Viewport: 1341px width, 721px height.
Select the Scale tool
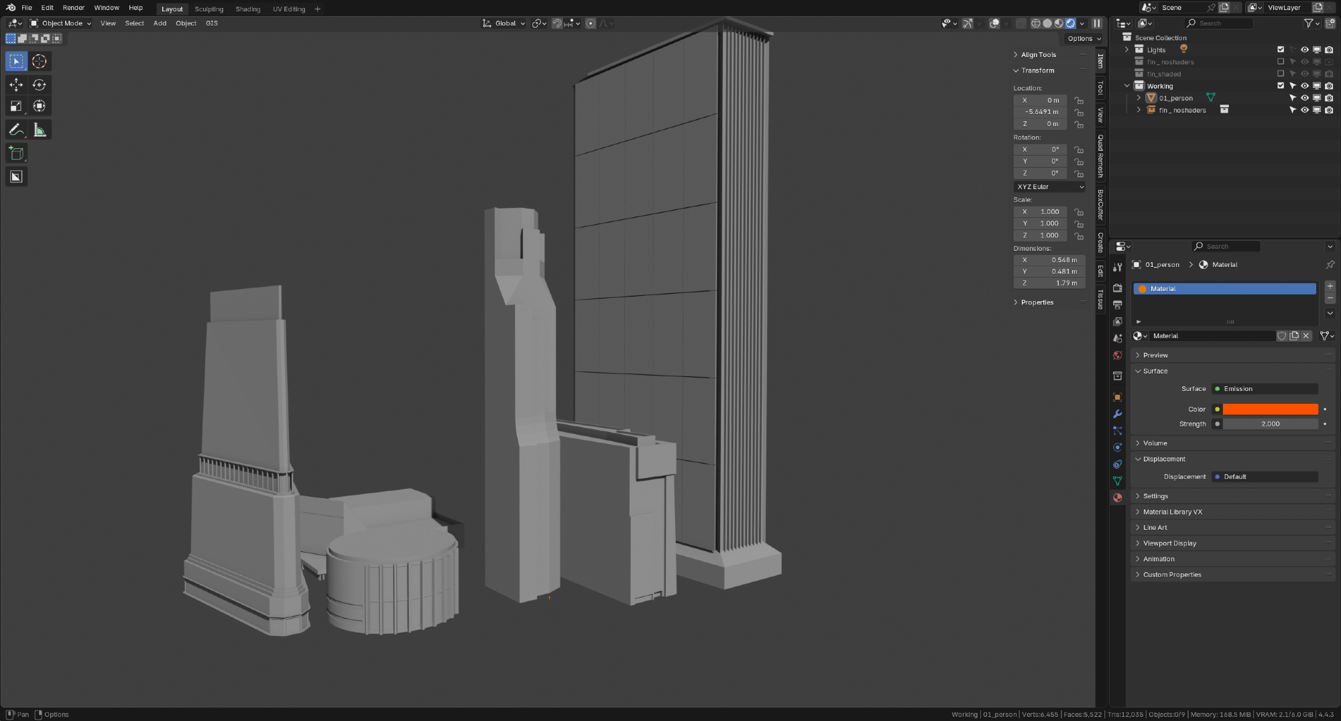[16, 106]
